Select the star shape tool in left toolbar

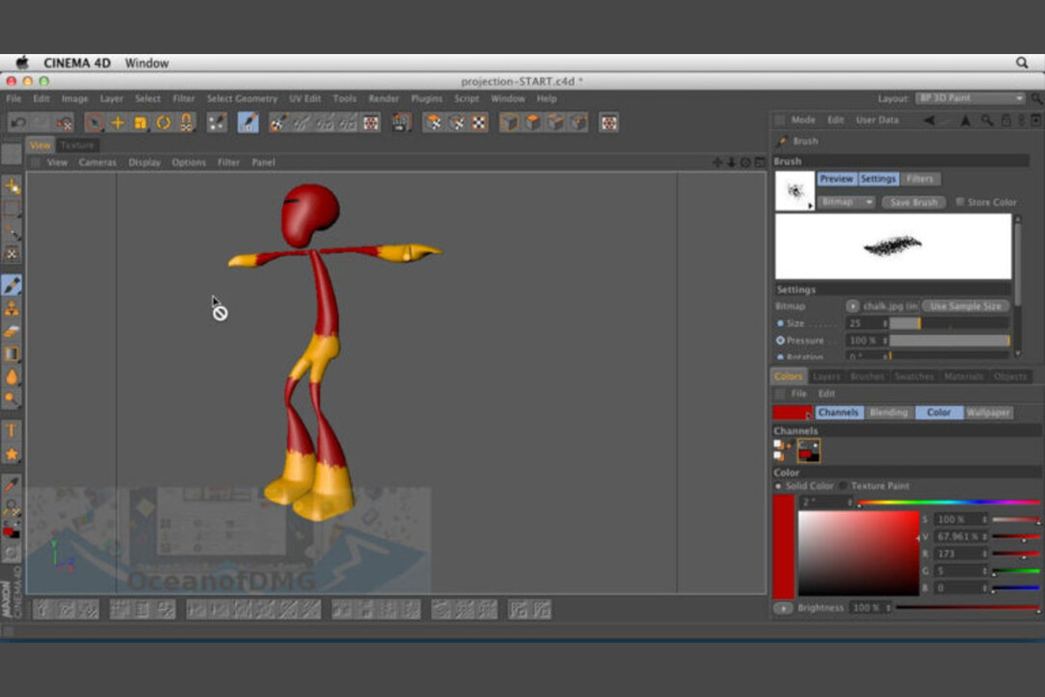(12, 454)
